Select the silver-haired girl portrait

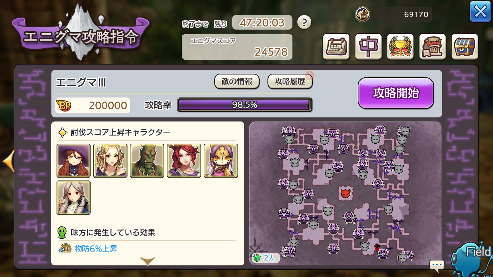(x=73, y=197)
